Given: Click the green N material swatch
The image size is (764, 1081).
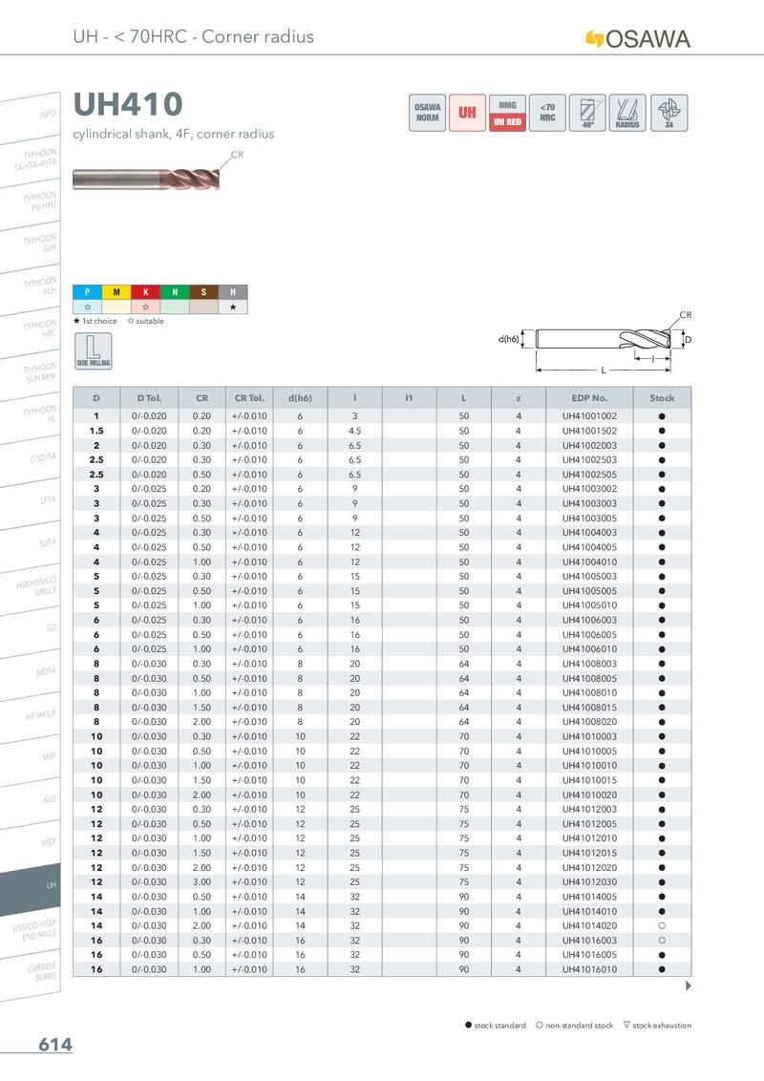Looking at the screenshot, I should coord(175,292).
